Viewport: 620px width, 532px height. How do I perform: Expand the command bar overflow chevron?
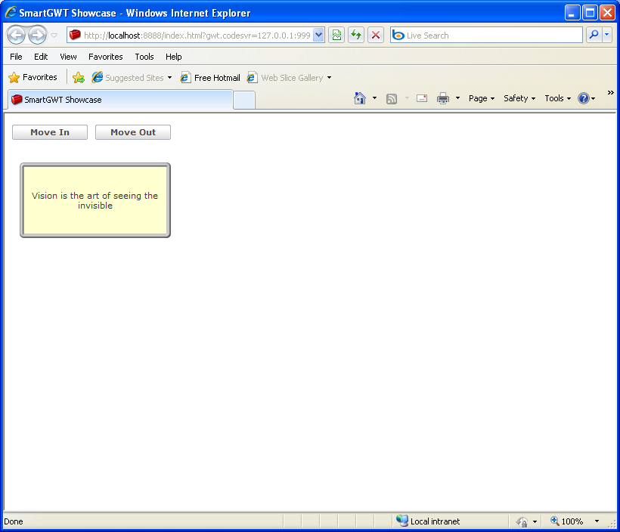click(610, 92)
